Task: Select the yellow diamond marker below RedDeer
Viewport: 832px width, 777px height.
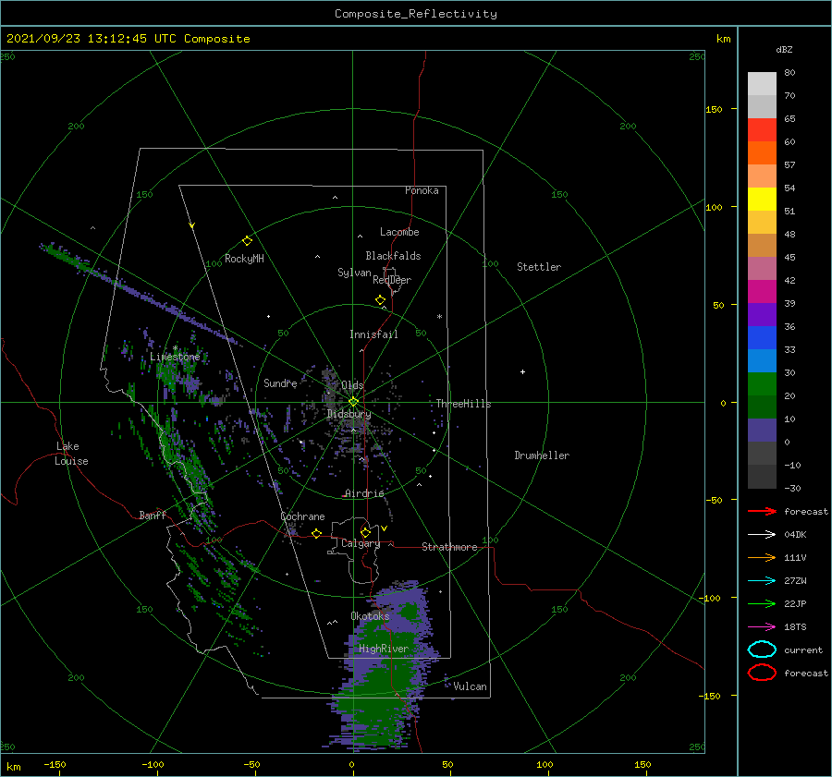Action: pos(381,300)
